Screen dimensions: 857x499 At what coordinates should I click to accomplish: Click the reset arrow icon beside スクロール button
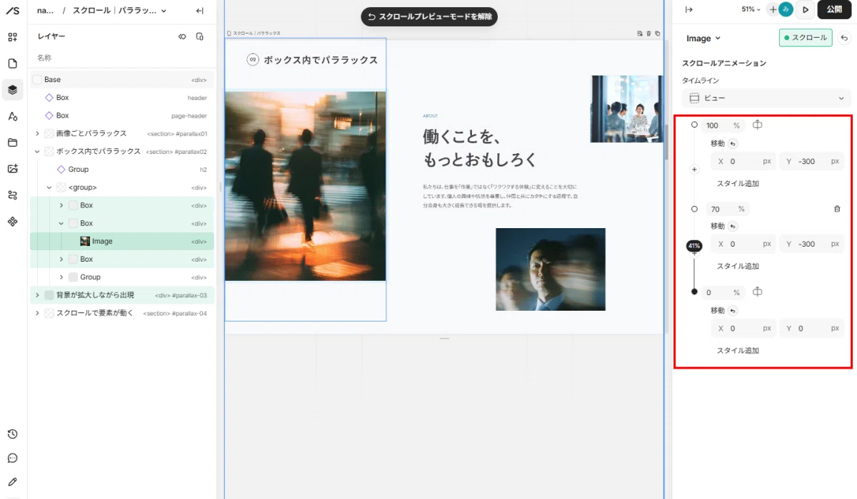click(844, 38)
